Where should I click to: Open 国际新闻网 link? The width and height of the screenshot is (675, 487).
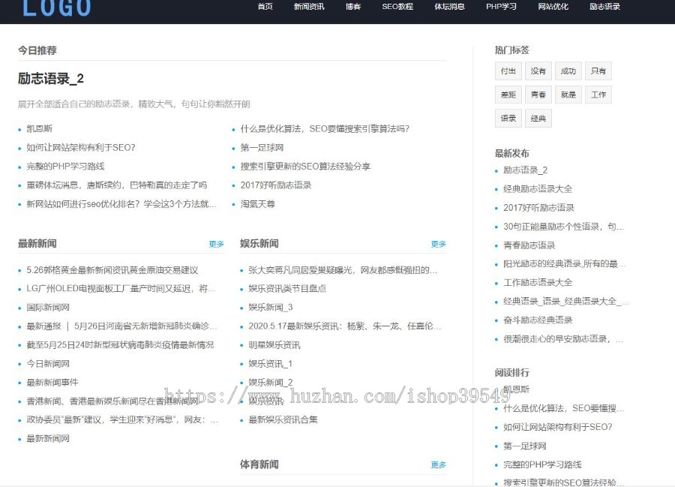[x=48, y=308]
